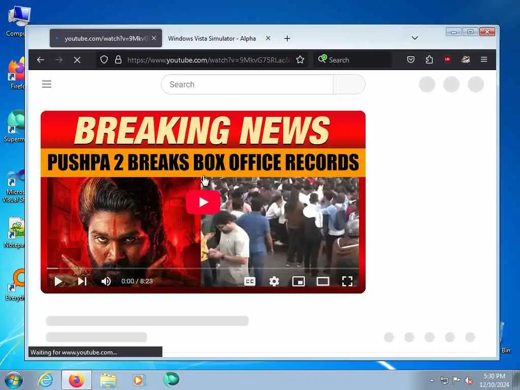Open tracking protection shield icon

point(104,60)
